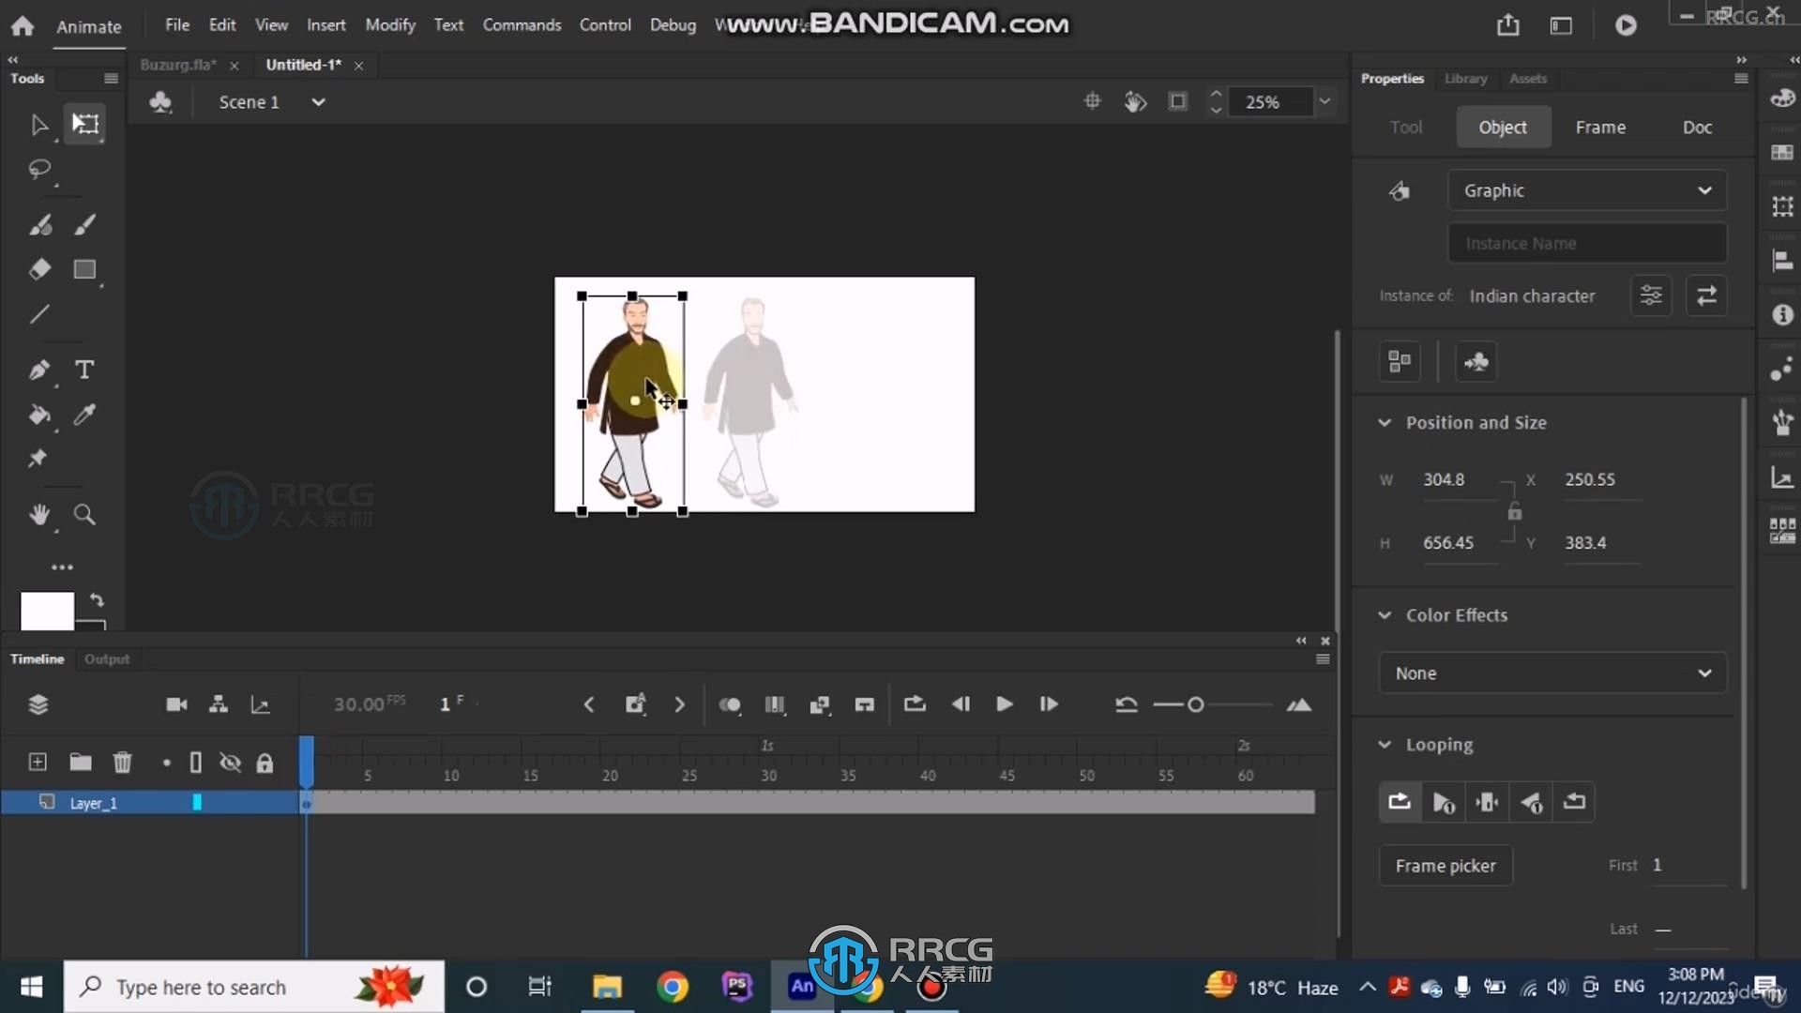Switch to the Frame properties tab

(x=1599, y=127)
